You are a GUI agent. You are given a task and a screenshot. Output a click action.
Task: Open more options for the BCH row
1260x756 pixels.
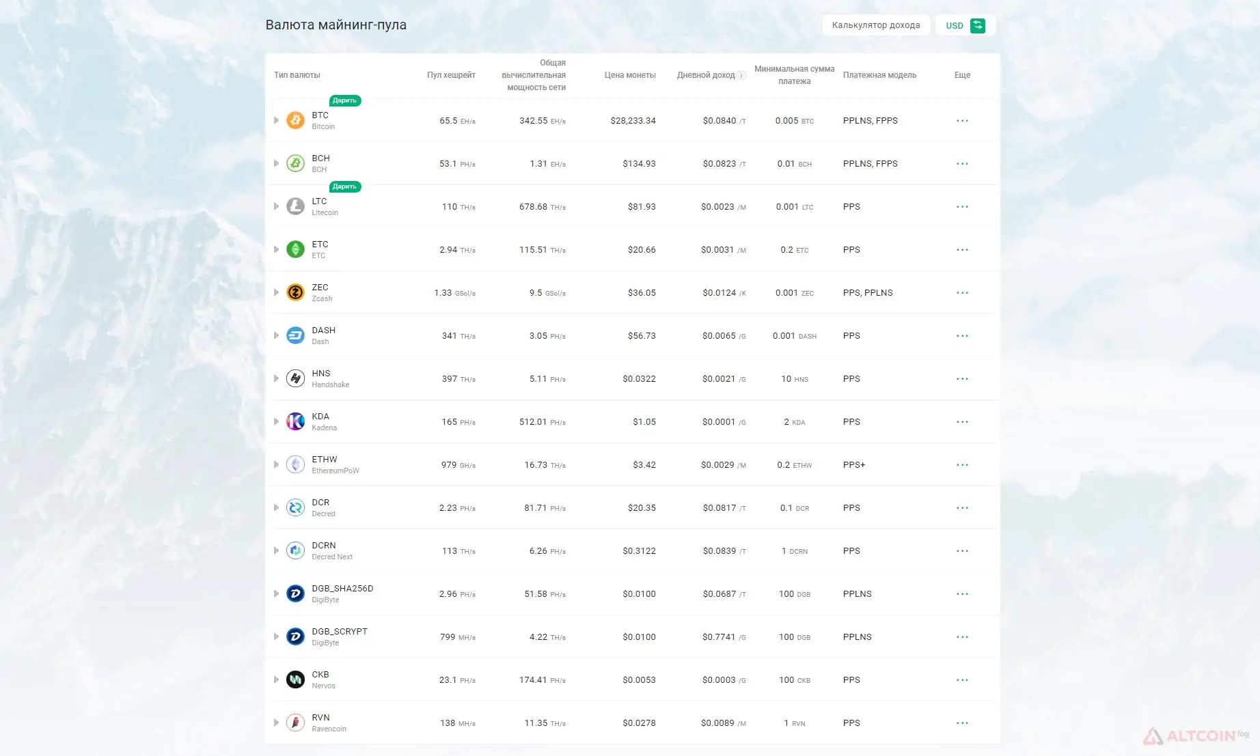coord(962,164)
